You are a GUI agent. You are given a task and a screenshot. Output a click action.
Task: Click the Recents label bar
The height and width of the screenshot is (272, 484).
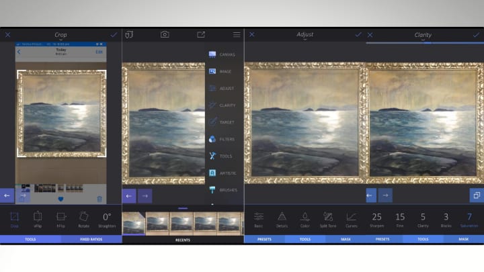tap(183, 240)
